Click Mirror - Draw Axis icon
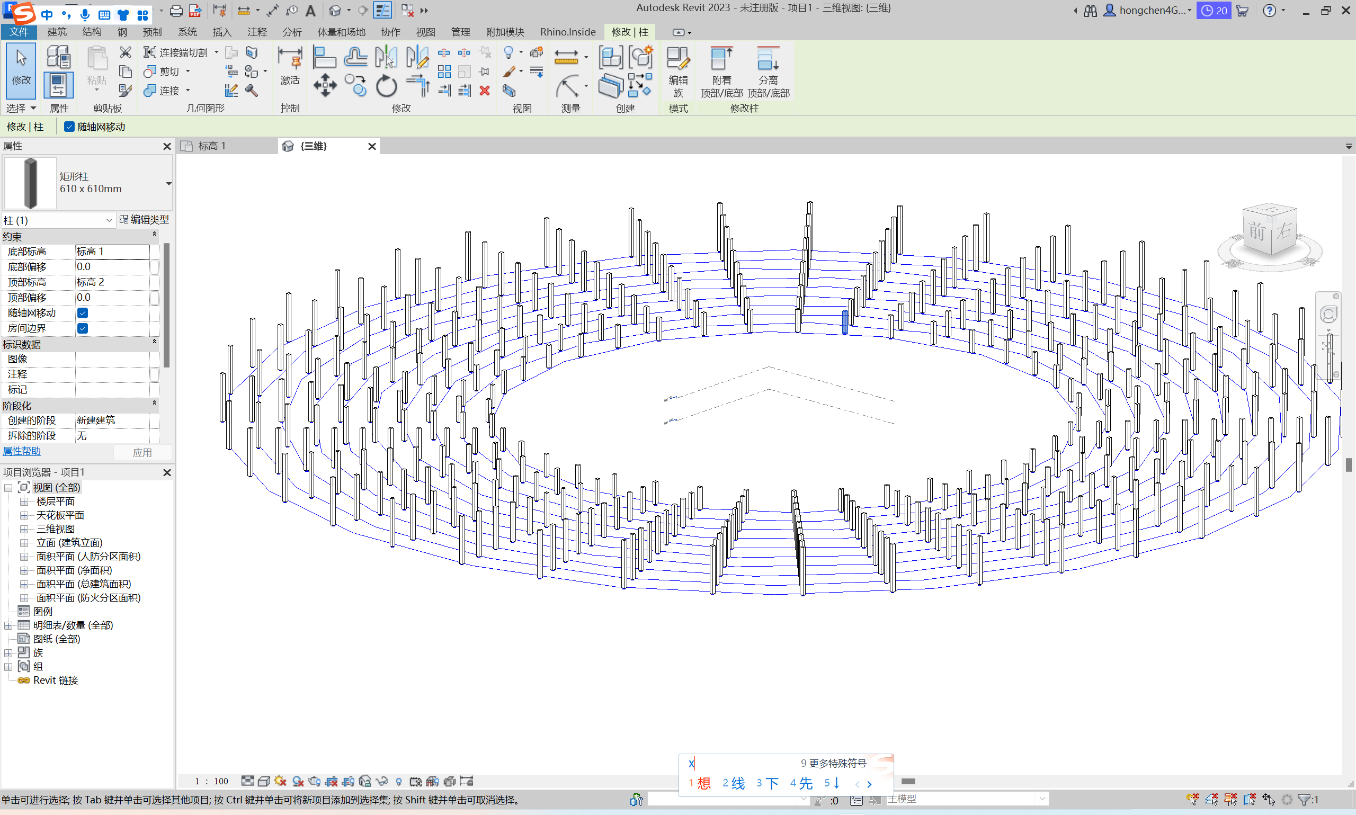Image resolution: width=1356 pixels, height=815 pixels. coord(417,57)
